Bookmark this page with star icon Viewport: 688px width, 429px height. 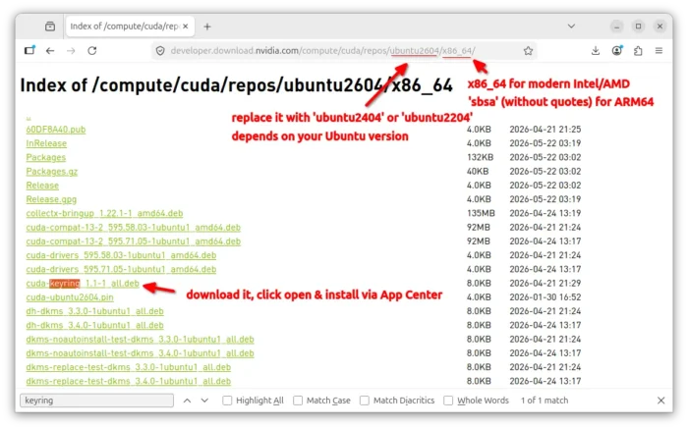click(528, 51)
